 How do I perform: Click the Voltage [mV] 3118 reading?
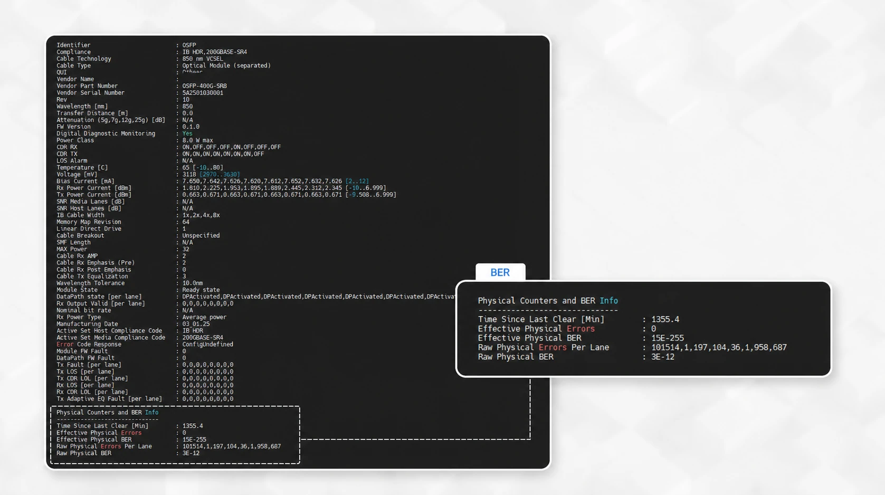click(189, 174)
